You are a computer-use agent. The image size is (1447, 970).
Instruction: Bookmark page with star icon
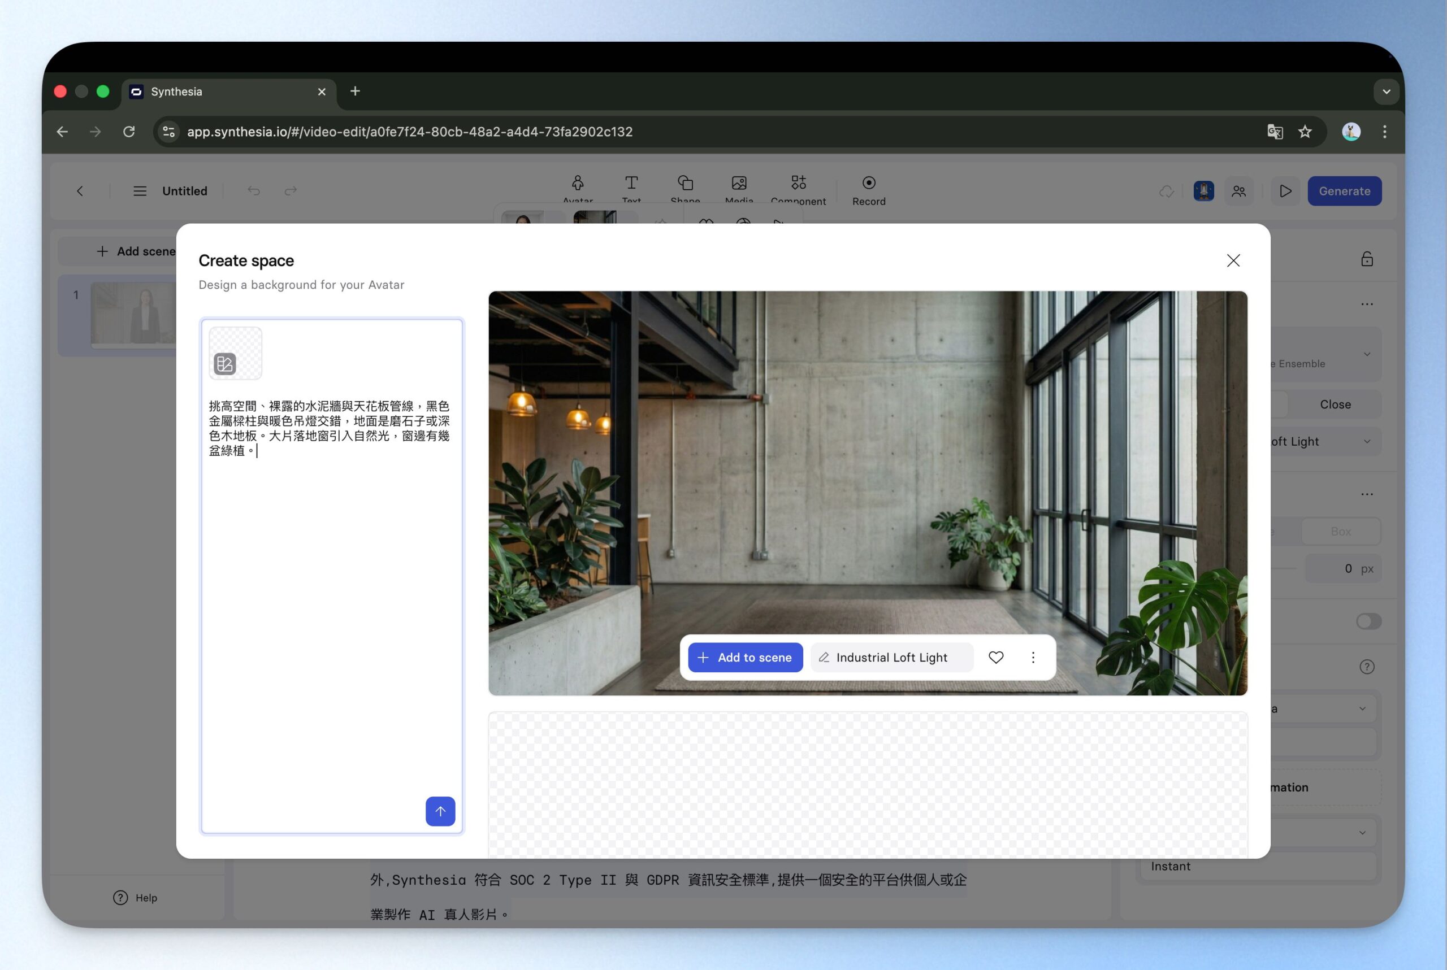pyautogui.click(x=1305, y=132)
